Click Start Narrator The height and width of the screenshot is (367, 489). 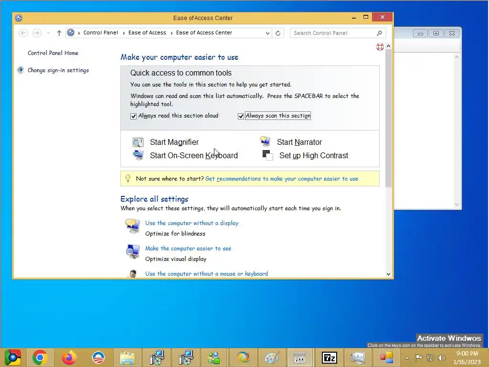click(x=299, y=142)
